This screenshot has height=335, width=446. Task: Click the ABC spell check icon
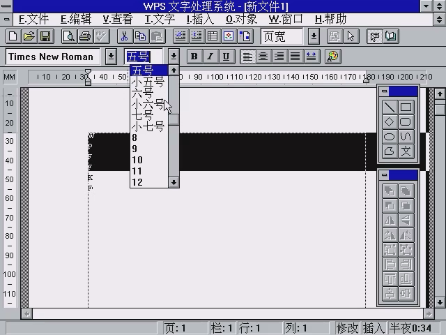coord(101,36)
